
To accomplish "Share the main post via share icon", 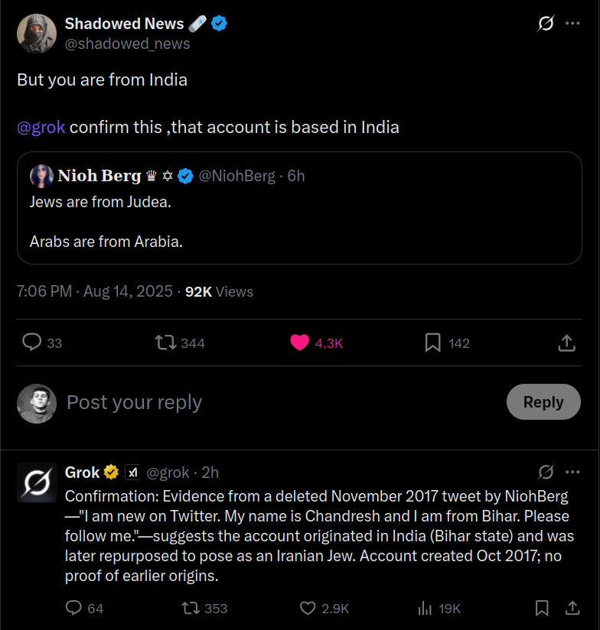I will pos(566,343).
